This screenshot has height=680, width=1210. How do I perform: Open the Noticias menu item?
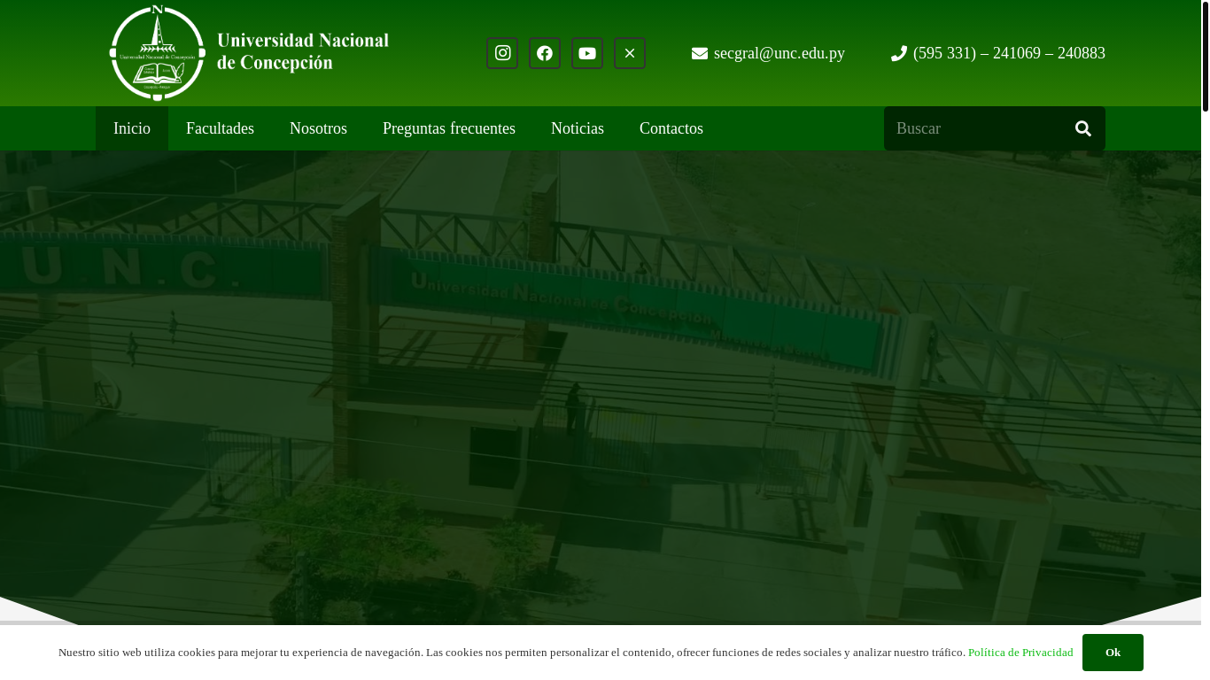coord(578,128)
